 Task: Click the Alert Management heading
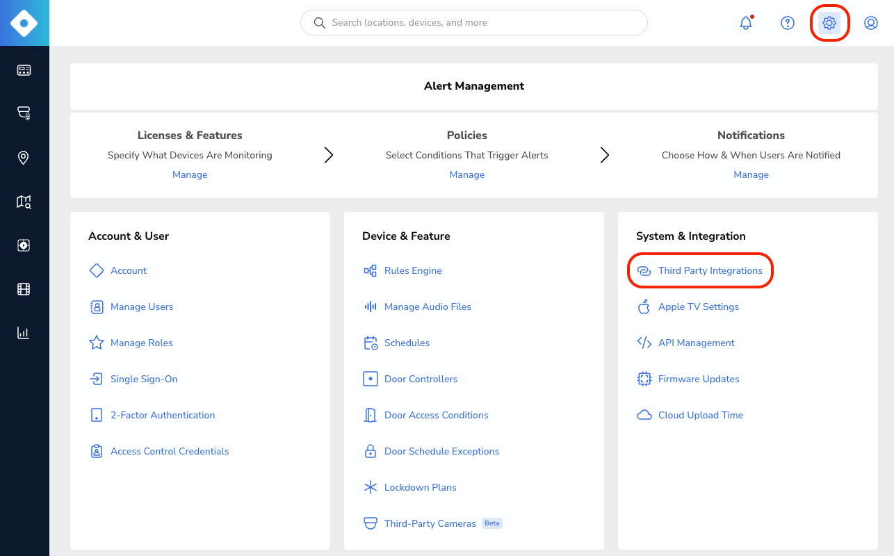pyautogui.click(x=474, y=86)
